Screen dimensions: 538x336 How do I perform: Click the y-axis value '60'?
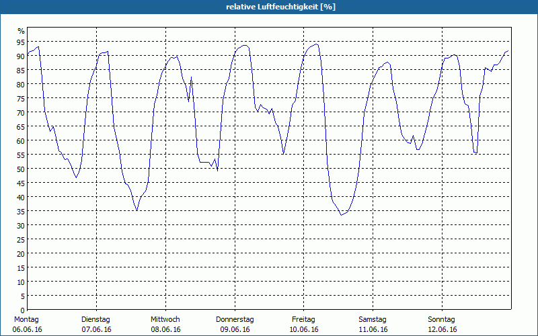point(21,141)
